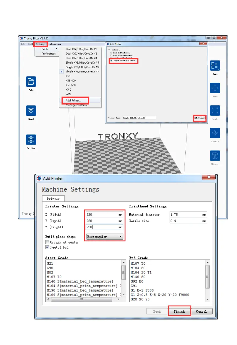The image size is (237, 345).
Task: Select the Scale tool icon
Action: pos(215,111)
